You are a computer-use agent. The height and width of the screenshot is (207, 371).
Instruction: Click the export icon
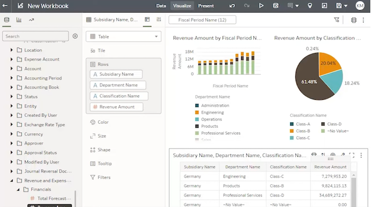324,6
